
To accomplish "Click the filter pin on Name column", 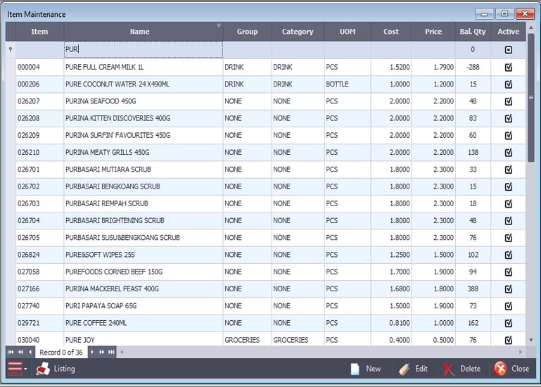I will pyautogui.click(x=218, y=26).
